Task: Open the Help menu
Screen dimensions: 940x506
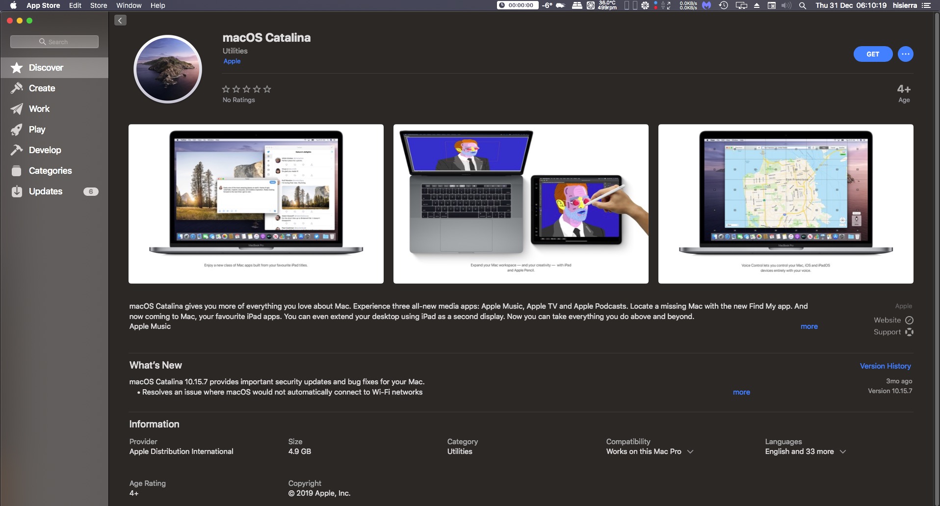Action: (x=157, y=5)
